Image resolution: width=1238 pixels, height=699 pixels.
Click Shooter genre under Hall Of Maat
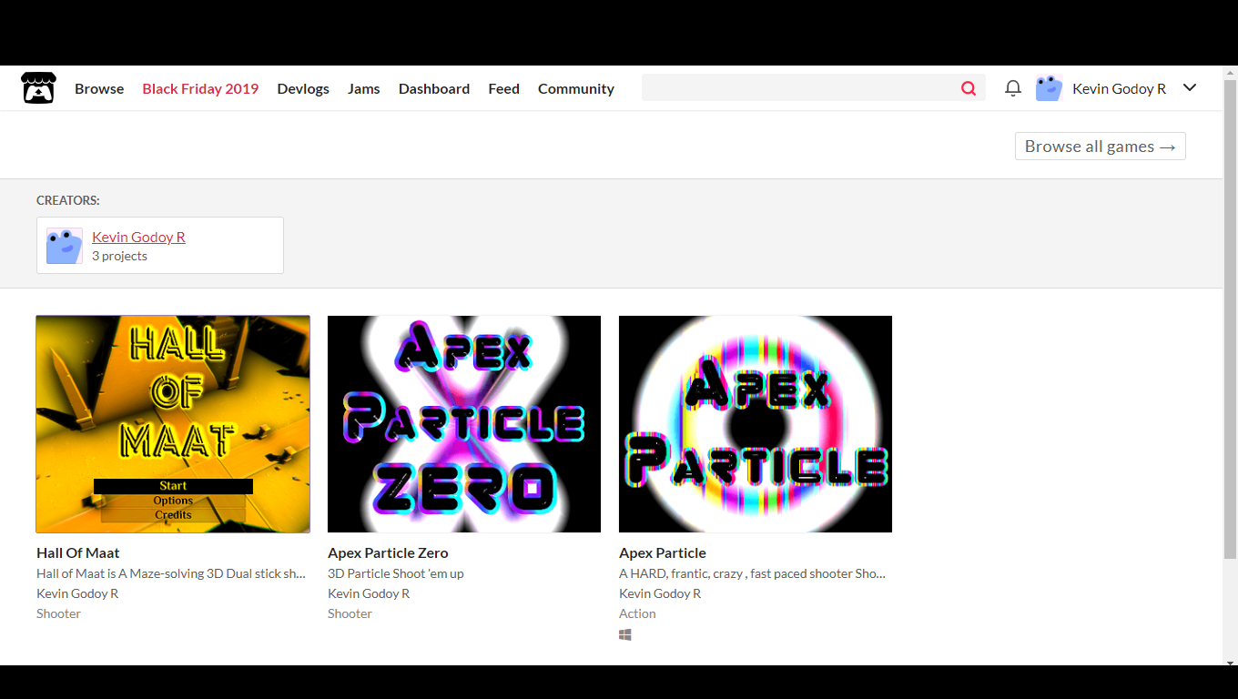point(58,613)
